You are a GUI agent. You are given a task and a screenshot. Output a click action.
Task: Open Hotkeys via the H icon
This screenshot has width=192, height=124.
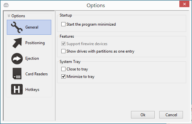[x=17, y=89]
